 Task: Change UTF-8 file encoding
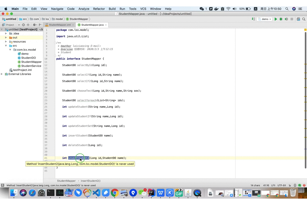pos(282,185)
